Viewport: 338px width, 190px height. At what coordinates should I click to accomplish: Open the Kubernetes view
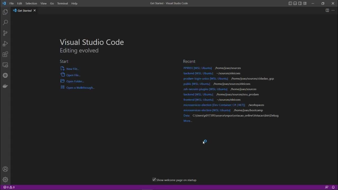(x=5, y=75)
